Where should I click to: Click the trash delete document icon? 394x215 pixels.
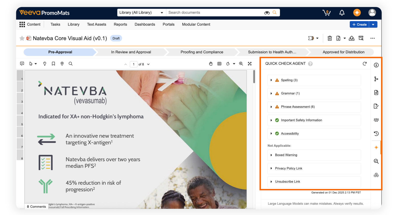330,38
